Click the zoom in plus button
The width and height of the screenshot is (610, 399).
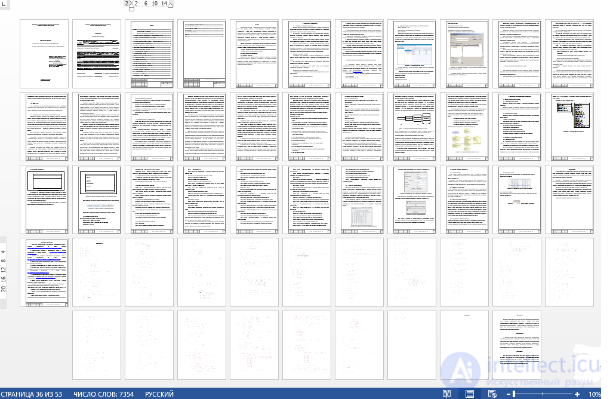point(577,394)
